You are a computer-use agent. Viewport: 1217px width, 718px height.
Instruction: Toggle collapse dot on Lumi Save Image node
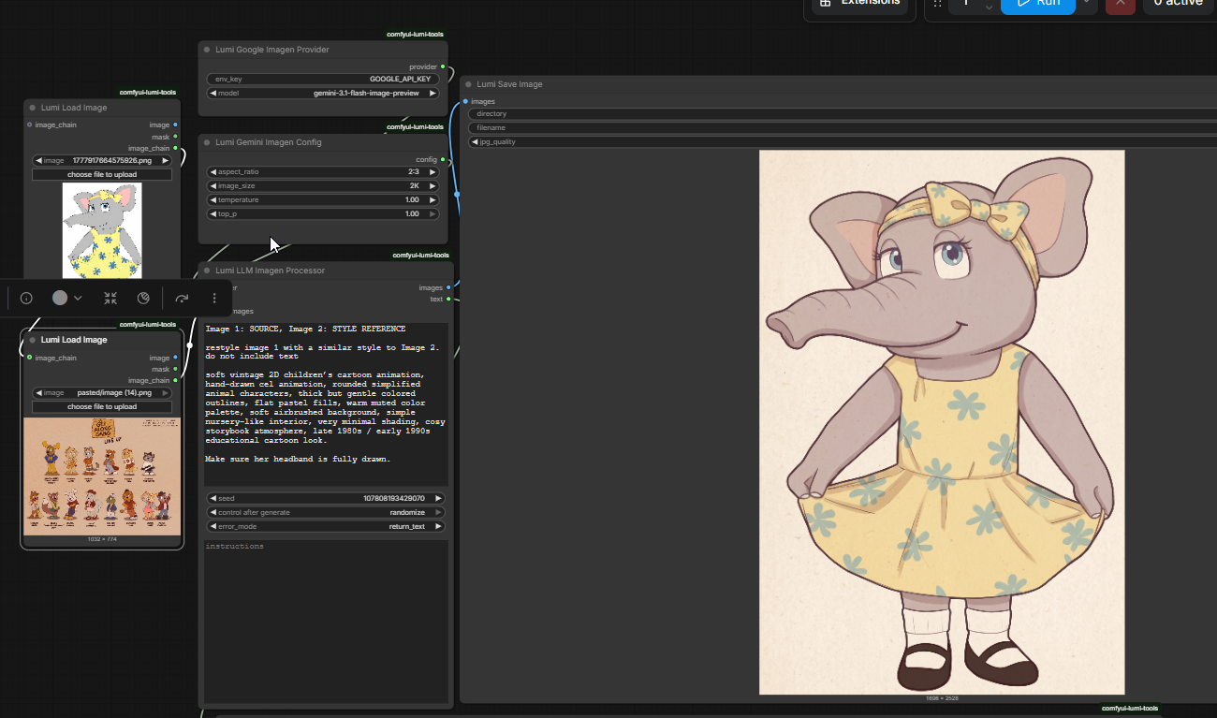468,84
